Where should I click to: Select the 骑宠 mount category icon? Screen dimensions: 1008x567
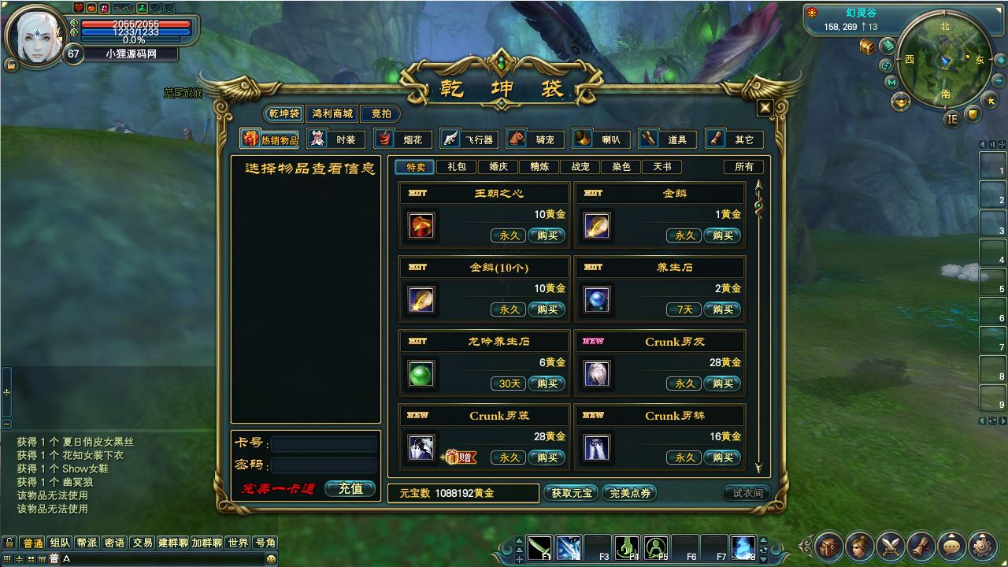(517, 139)
